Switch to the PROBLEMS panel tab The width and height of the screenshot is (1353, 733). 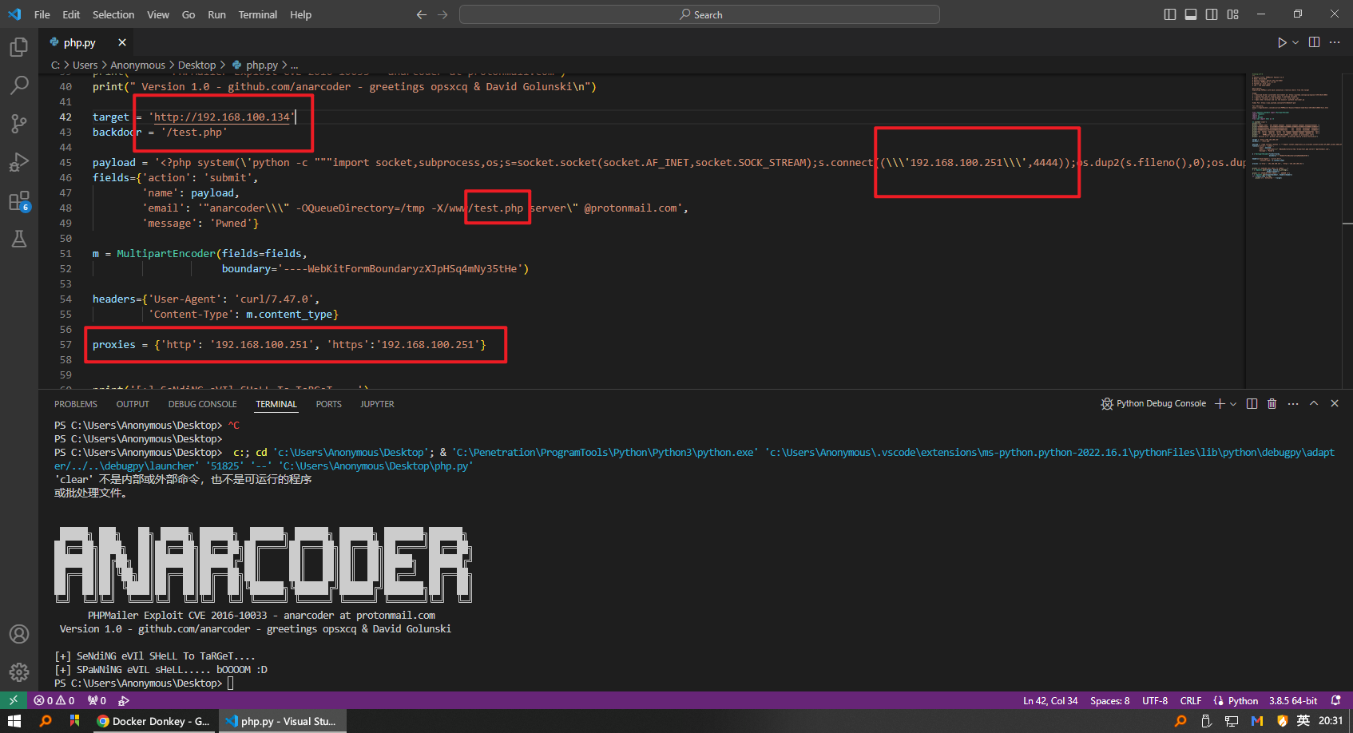[76, 404]
